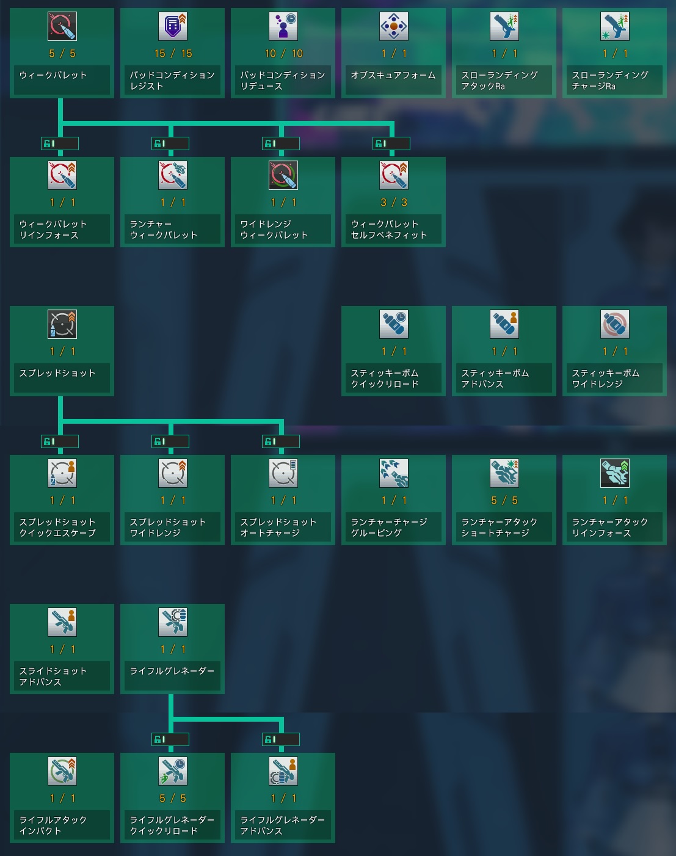Click lock indicator above ランチャーウィークバレット
Viewport: 676px width, 856px height.
[x=170, y=143]
